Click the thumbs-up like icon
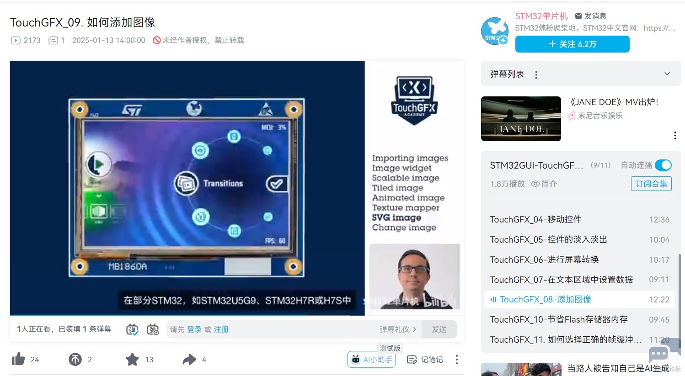Viewport: 685px width, 376px height. click(18, 359)
